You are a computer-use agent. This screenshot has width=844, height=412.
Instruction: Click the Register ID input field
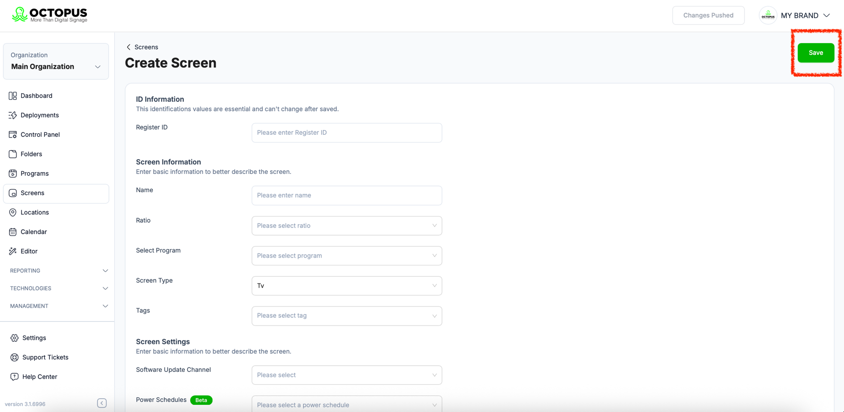[x=347, y=133]
